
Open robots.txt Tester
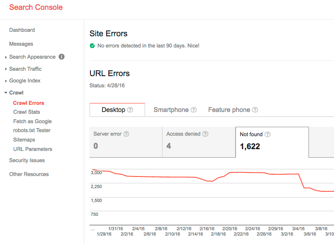coord(32,130)
